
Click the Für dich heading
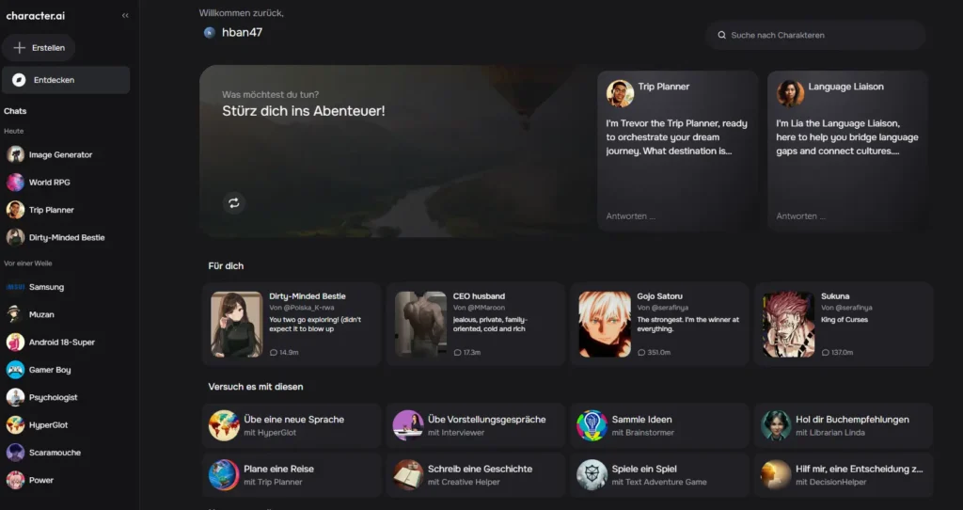226,266
